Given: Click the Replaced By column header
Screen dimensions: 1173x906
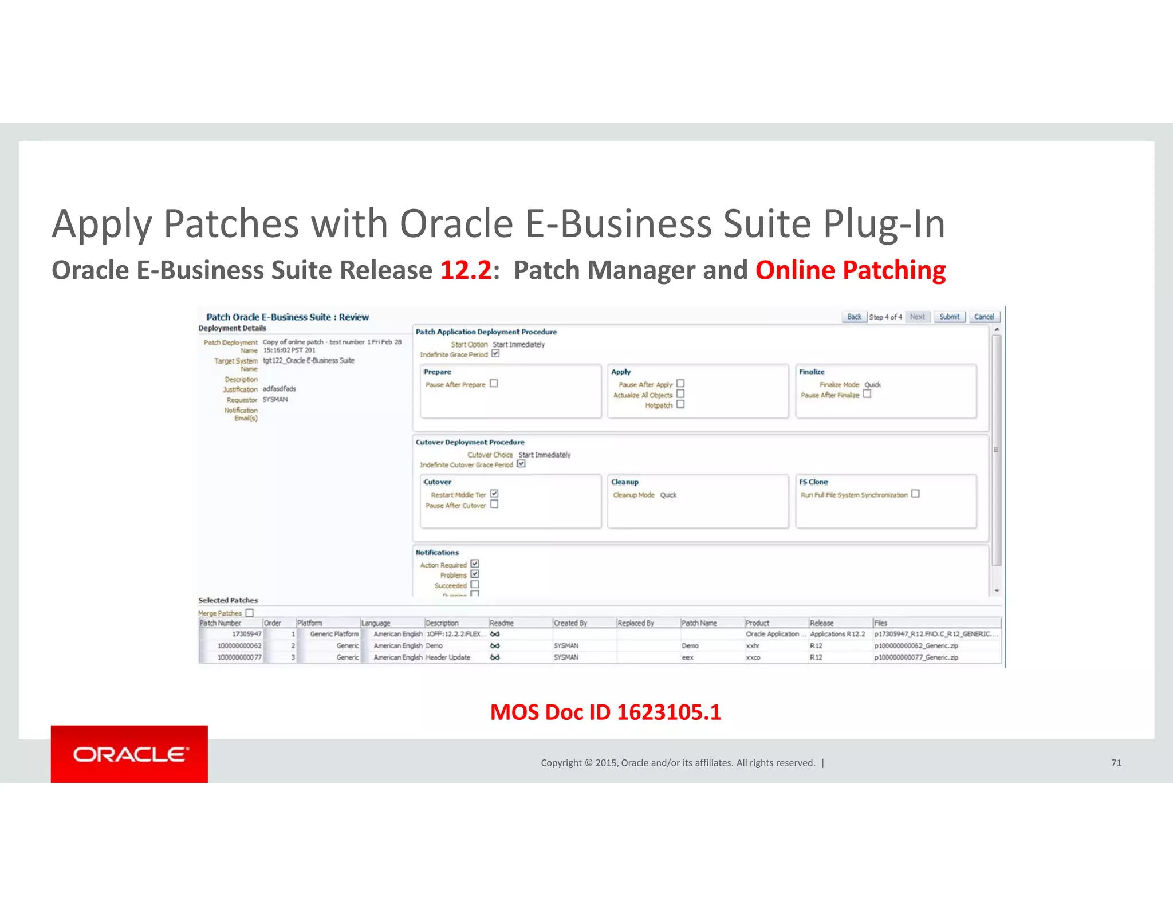Looking at the screenshot, I should click(648, 623).
